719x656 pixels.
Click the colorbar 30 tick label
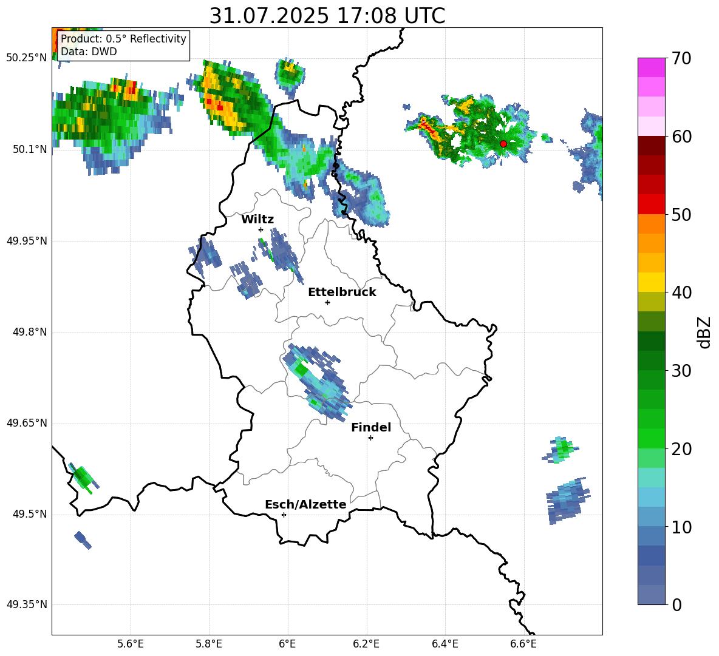coord(681,371)
